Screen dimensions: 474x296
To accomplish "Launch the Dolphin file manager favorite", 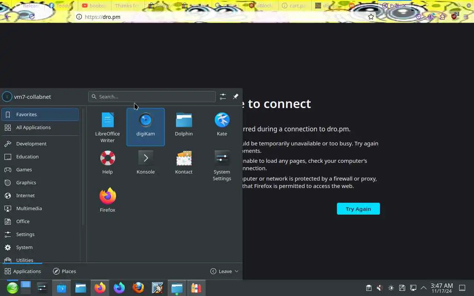I will pos(184,127).
